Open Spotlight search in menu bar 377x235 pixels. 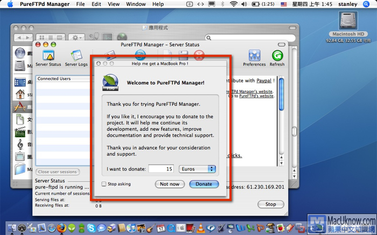pos(366,4)
